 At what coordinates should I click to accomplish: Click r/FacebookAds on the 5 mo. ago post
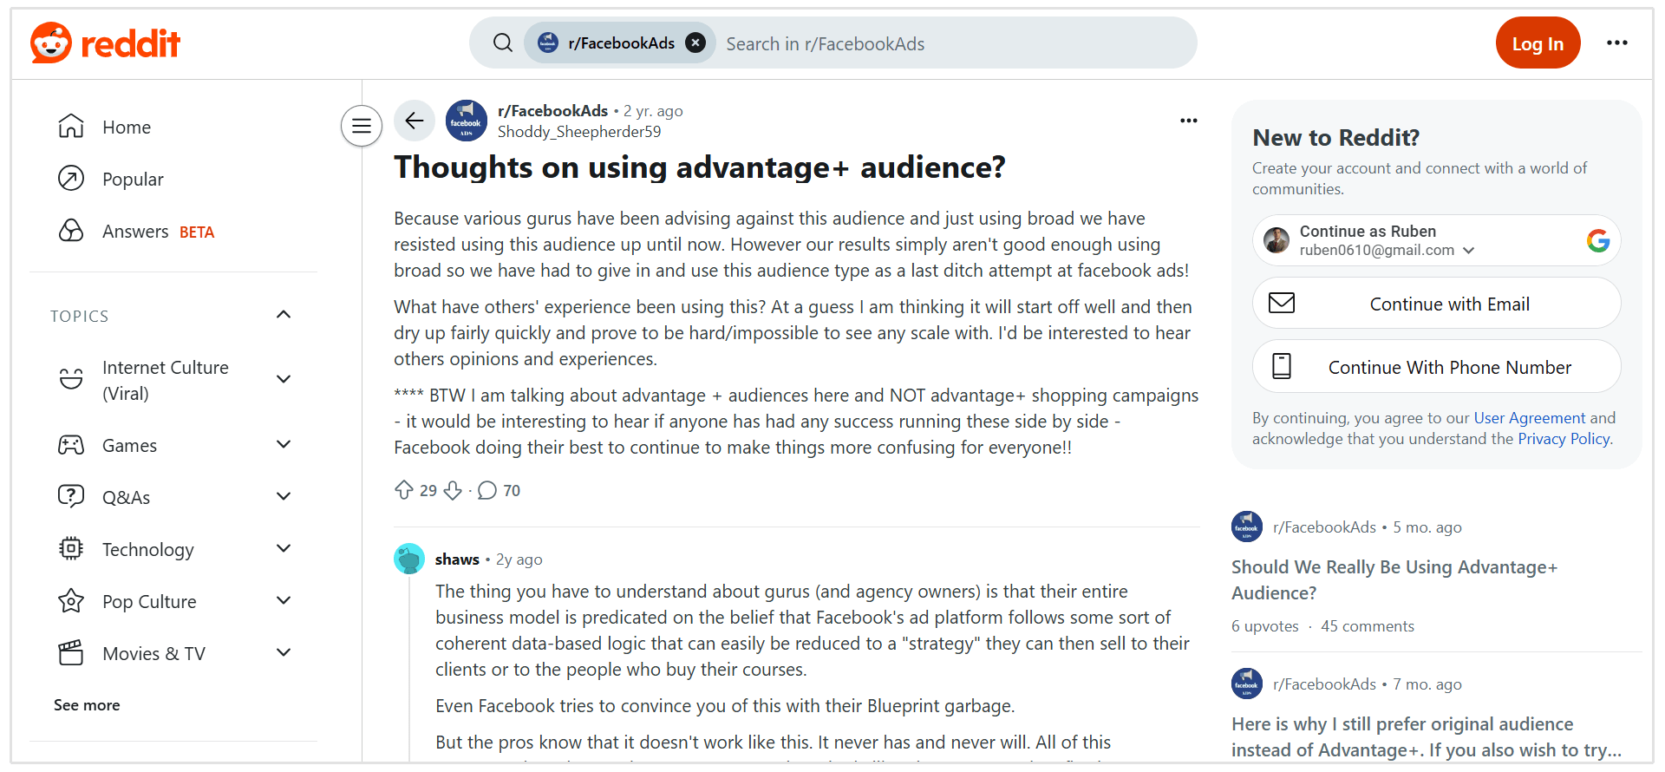(x=1324, y=527)
